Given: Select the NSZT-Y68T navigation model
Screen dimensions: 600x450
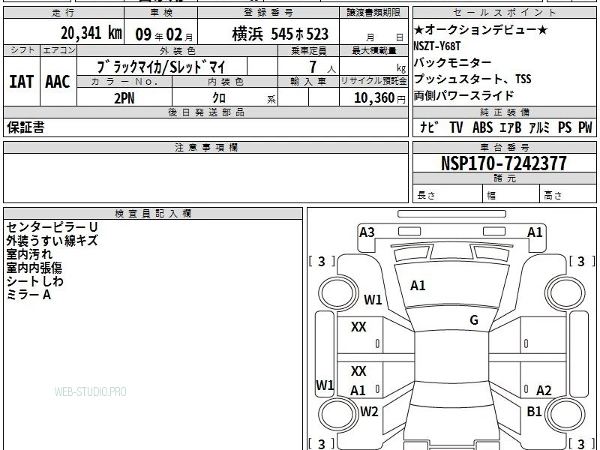Looking at the screenshot, I should click(x=436, y=46).
